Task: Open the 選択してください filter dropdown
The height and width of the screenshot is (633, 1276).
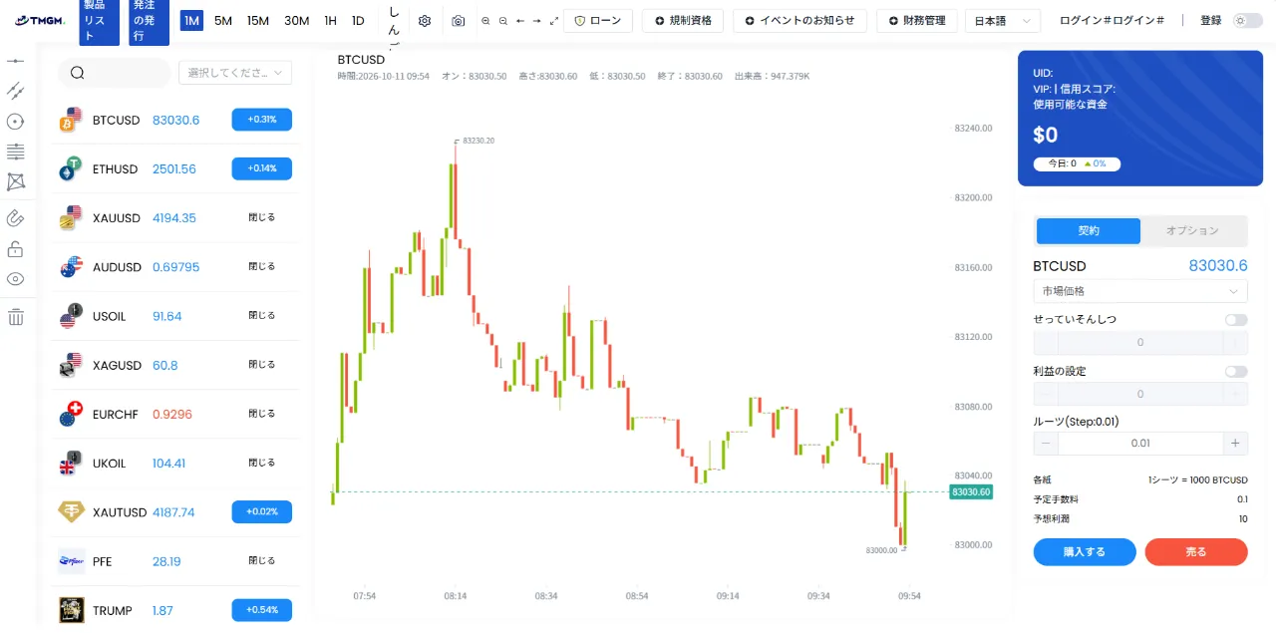Action: click(x=235, y=73)
